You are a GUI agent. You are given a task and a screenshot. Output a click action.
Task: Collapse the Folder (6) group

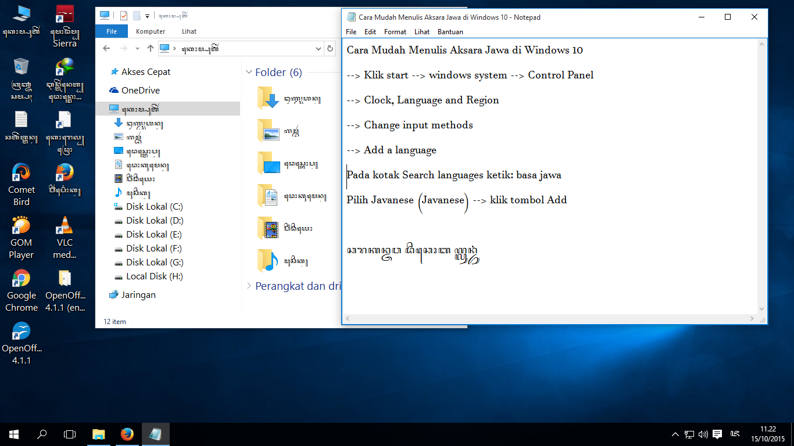(249, 72)
